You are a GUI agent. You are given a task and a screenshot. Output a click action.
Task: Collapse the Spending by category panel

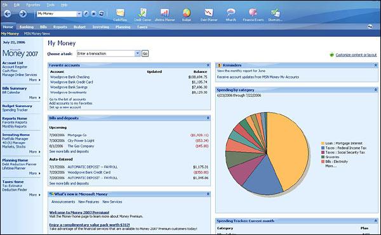(x=375, y=90)
